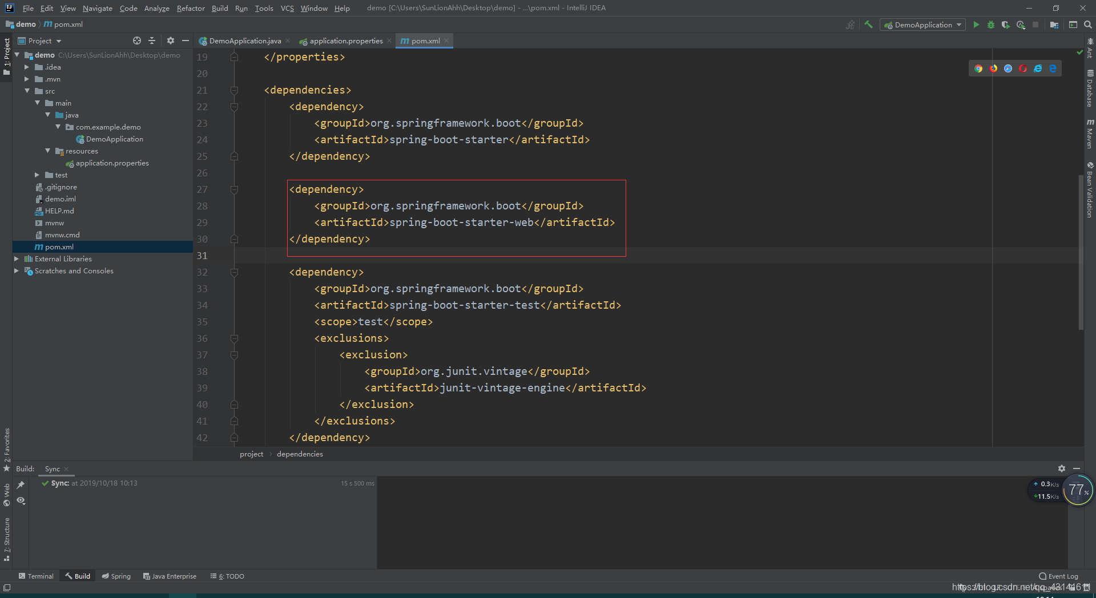
Task: Expand the .mvn folder
Action: click(x=26, y=79)
